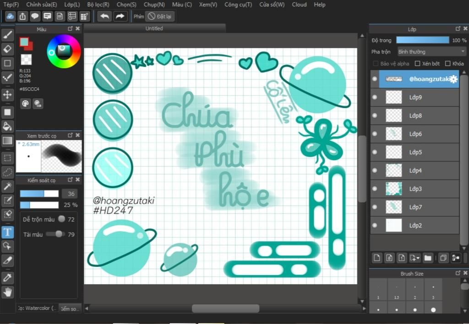Image resolution: width=469 pixels, height=324 pixels.
Task: Create a new 8-bit layer
Action: (x=389, y=258)
